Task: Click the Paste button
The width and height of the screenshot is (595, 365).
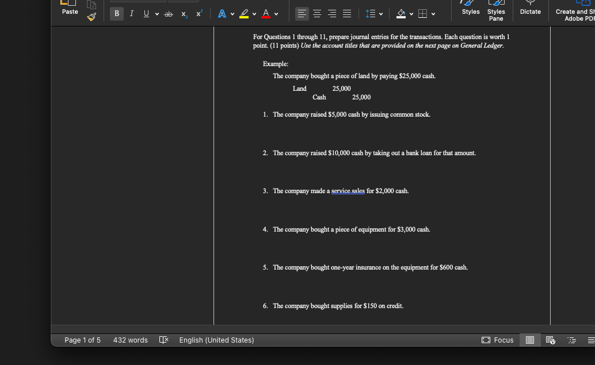Action: (x=70, y=7)
